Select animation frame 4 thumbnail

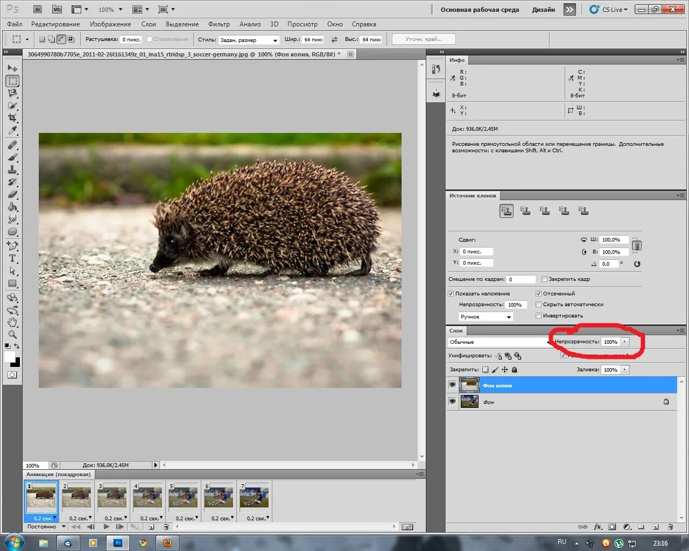147,498
